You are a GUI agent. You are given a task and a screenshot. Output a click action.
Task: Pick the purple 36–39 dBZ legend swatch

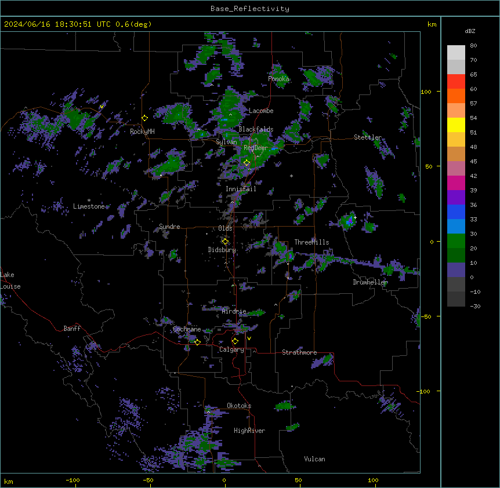point(456,198)
